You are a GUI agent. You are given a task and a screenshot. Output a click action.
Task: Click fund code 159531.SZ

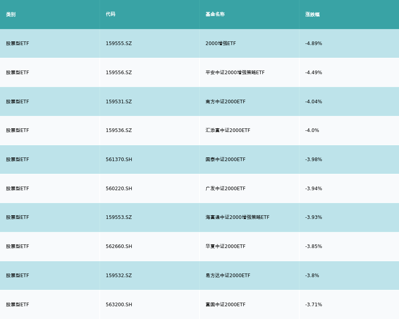[119, 102]
